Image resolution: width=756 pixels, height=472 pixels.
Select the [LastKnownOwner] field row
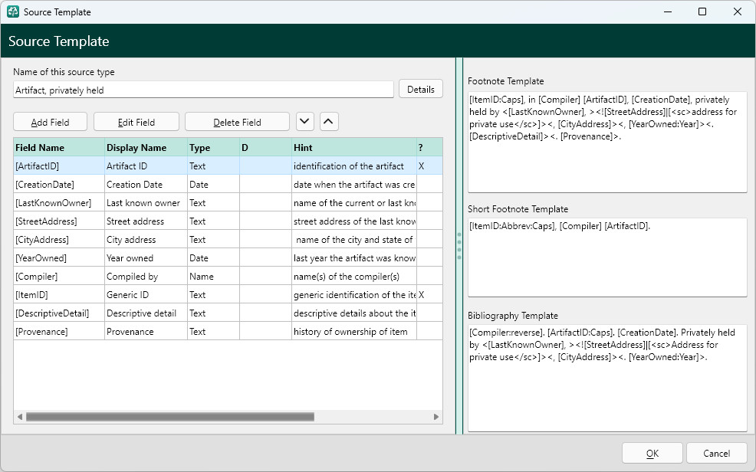228,203
